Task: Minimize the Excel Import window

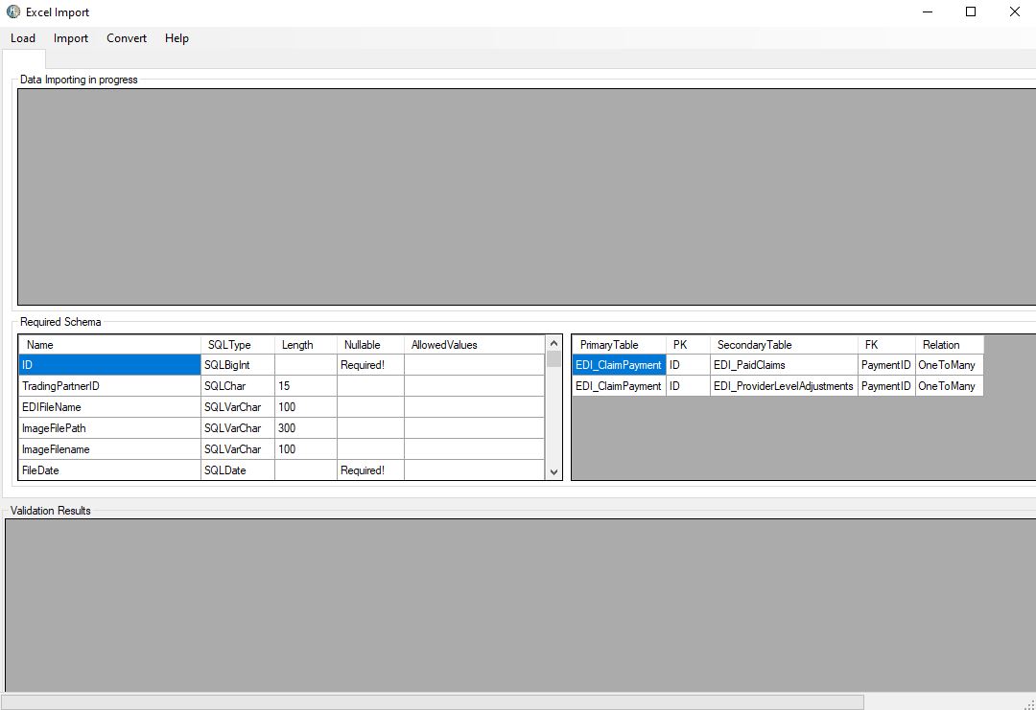Action: [x=928, y=11]
